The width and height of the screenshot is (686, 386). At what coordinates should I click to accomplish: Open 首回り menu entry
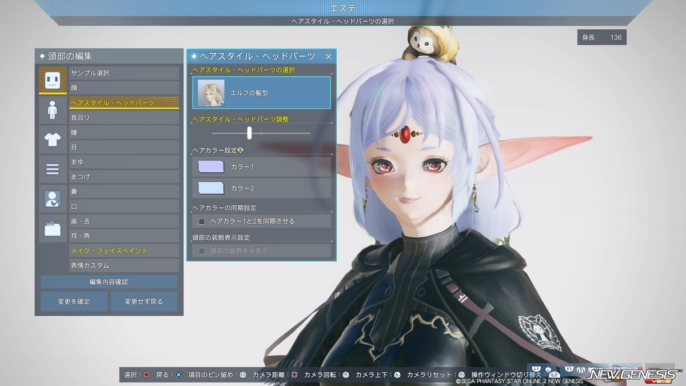pyautogui.click(x=124, y=117)
